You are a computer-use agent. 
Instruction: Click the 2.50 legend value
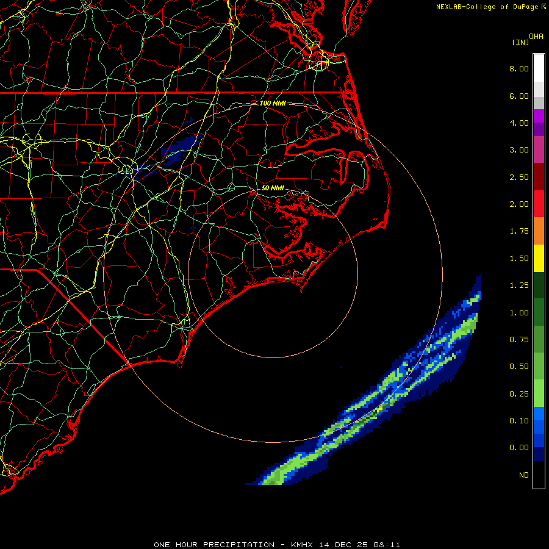click(519, 177)
